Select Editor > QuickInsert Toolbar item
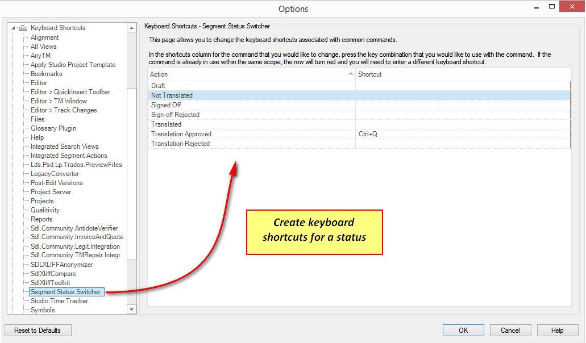Screen dimensions: 586x343 [x=70, y=92]
